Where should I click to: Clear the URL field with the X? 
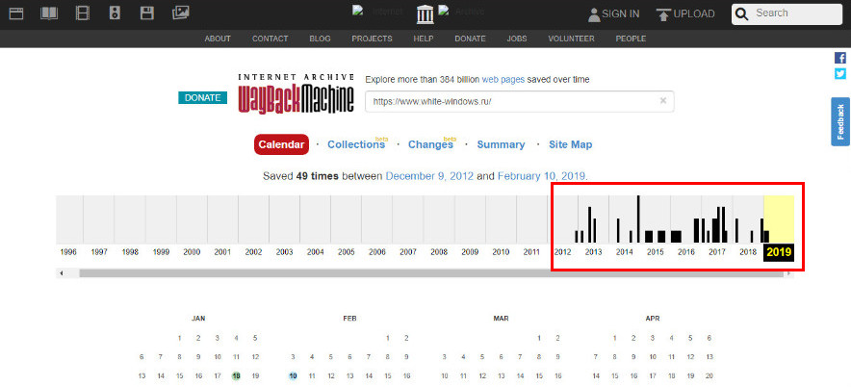pyautogui.click(x=662, y=100)
